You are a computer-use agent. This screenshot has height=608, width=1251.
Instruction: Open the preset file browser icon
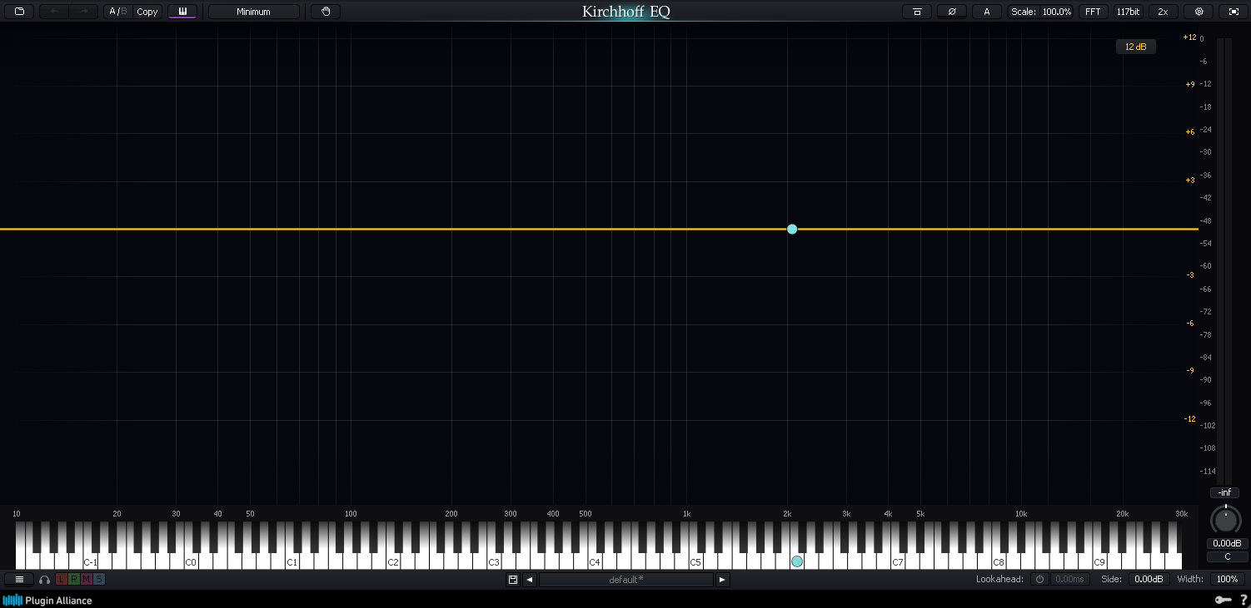point(19,12)
